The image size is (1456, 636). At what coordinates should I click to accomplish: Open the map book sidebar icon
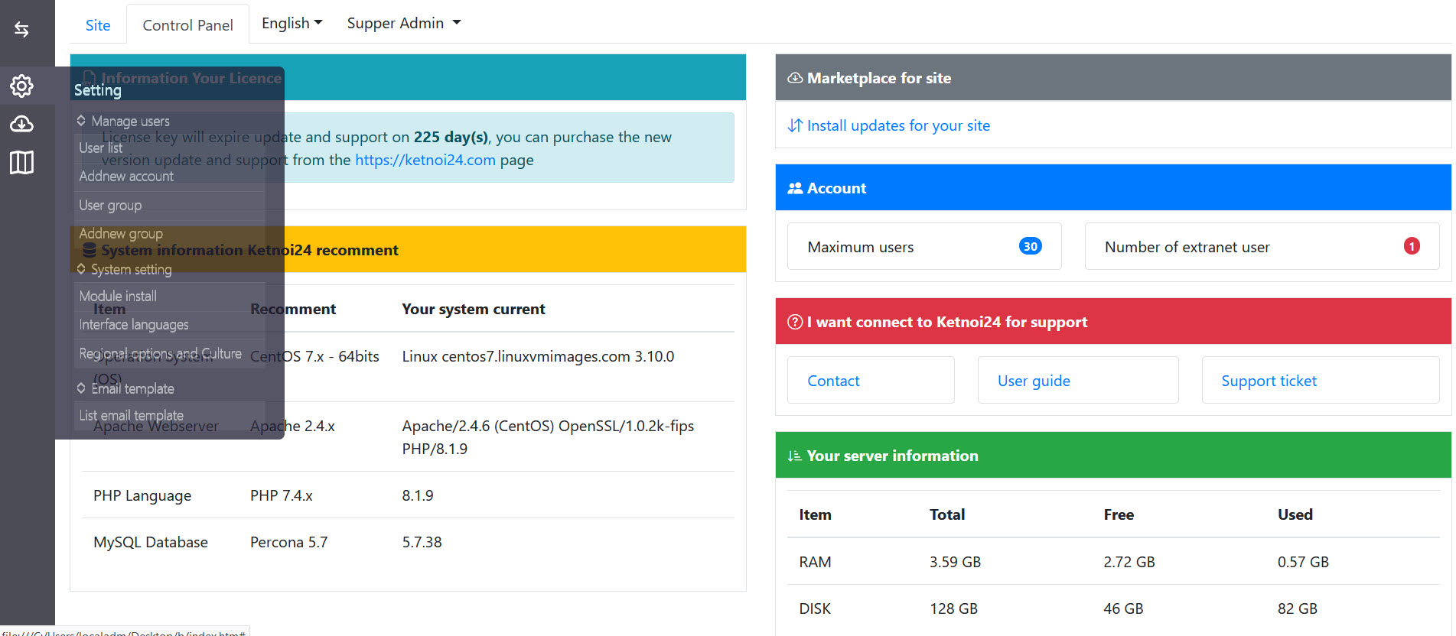[x=21, y=162]
